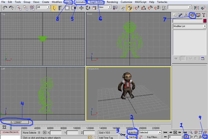Click the Configure Modifier Sets icon

pos(203,58)
